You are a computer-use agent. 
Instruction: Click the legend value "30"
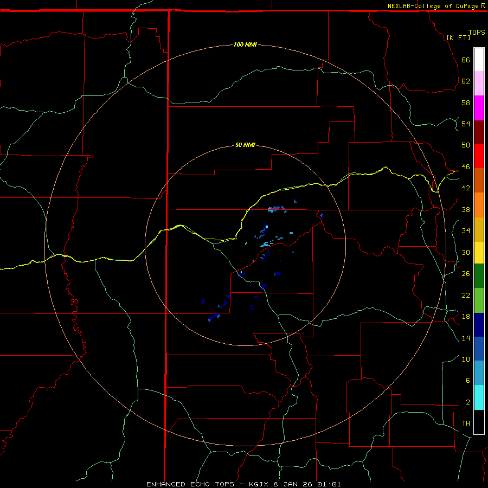click(466, 252)
